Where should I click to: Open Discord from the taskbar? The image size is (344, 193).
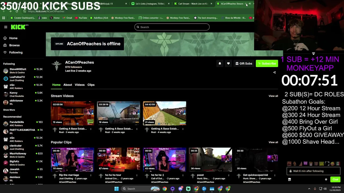click(180, 189)
